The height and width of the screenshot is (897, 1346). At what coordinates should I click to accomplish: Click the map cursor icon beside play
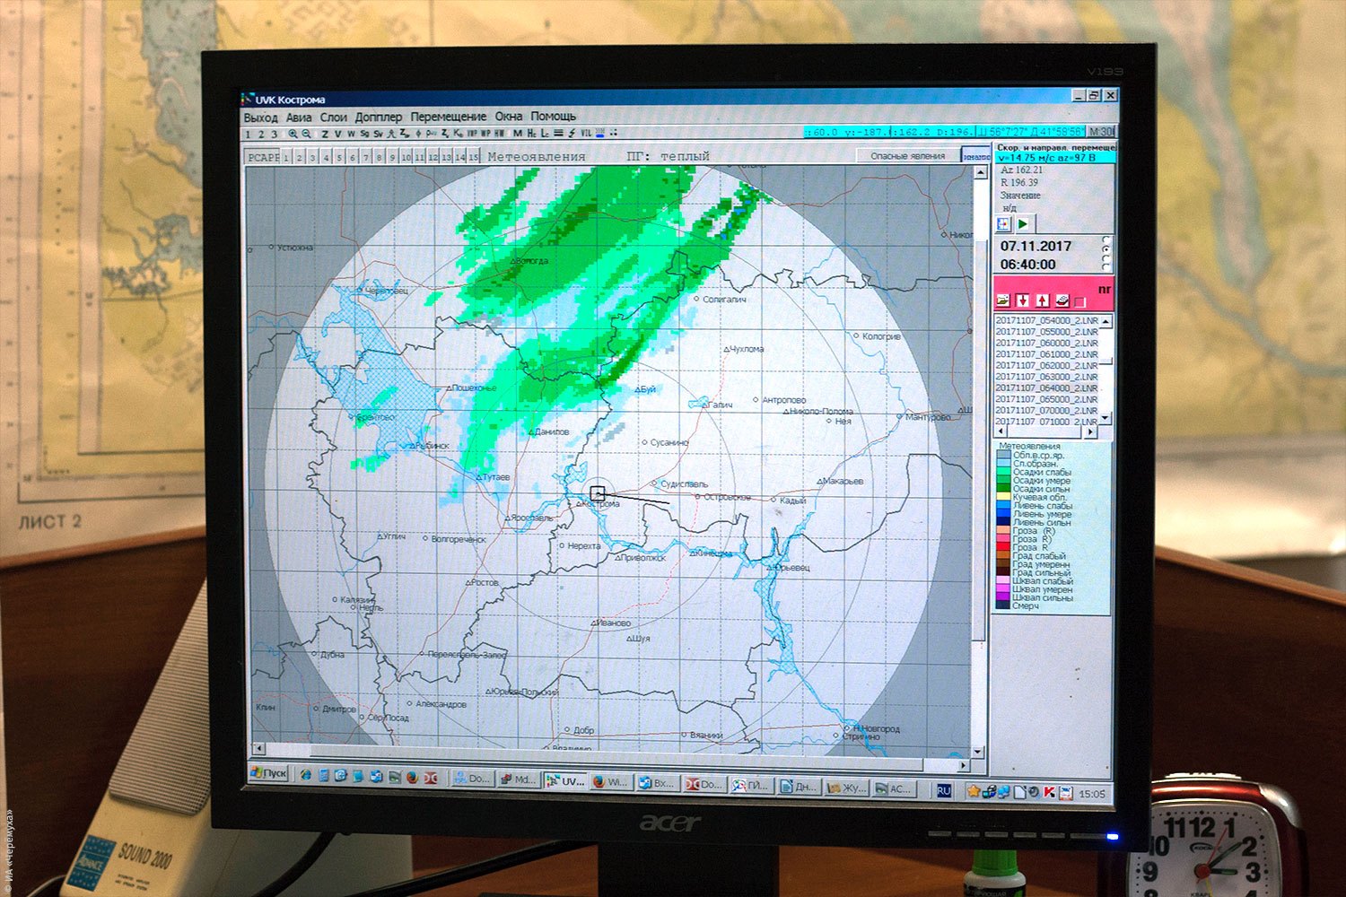click(x=1004, y=224)
